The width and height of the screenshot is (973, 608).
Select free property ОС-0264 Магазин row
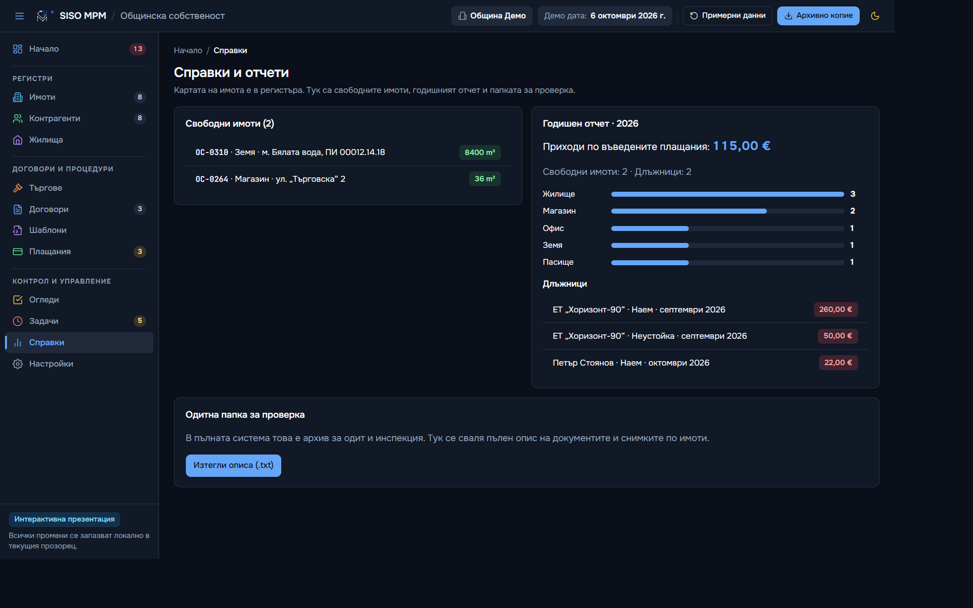click(x=348, y=179)
